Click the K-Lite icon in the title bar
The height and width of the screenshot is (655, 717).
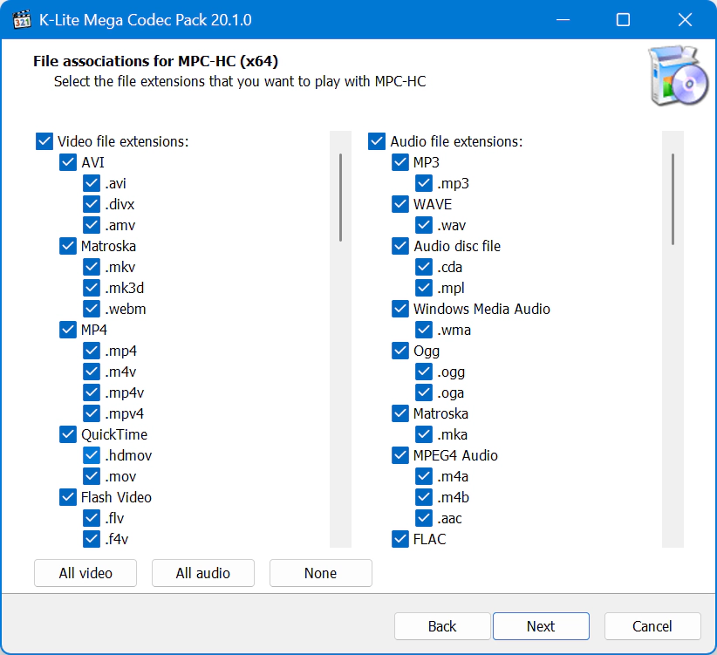[21, 20]
